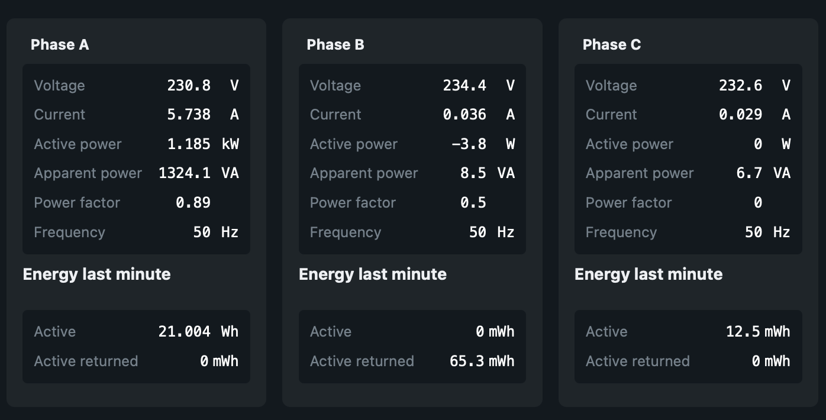Click Energy last minute heading under Phase B
Viewport: 826px width, 420px height.
(x=373, y=274)
